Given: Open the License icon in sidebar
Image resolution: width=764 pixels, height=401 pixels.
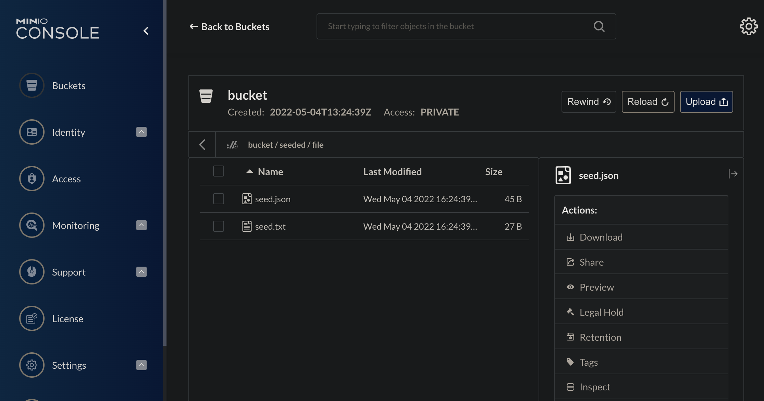Looking at the screenshot, I should tap(32, 318).
